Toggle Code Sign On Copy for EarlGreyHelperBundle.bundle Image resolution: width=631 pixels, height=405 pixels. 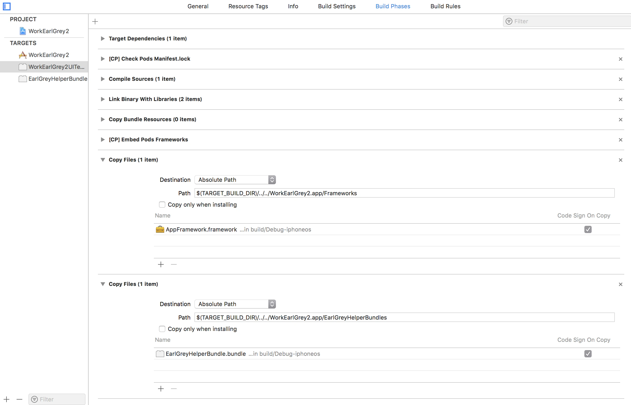(588, 354)
